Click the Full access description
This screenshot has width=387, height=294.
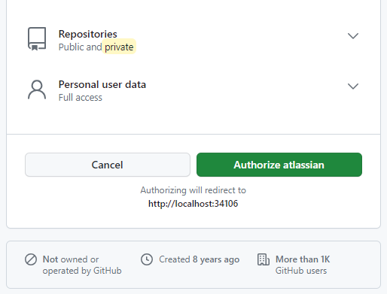pos(81,97)
